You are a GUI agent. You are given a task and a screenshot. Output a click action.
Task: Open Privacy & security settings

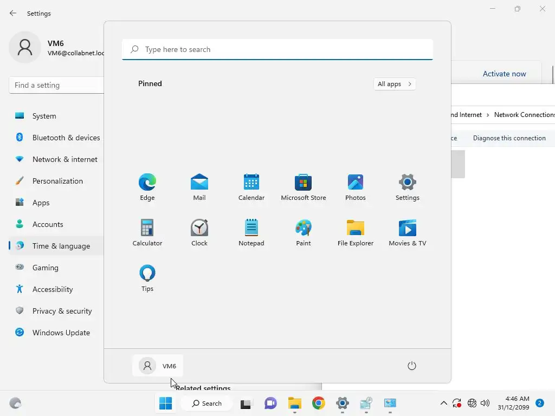[x=56, y=311]
